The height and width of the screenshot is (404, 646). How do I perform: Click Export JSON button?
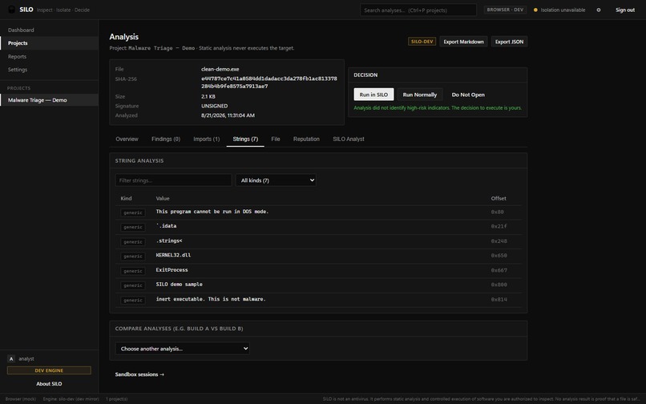[509, 42]
